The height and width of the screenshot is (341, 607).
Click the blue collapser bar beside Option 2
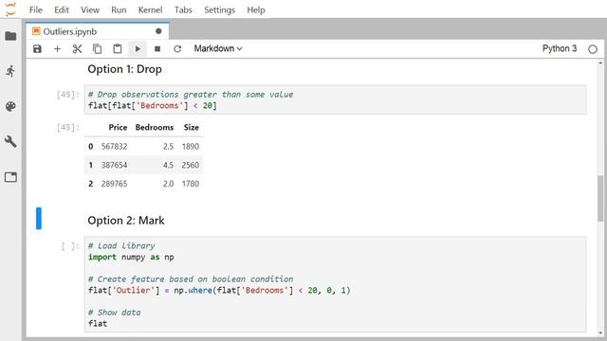39,219
